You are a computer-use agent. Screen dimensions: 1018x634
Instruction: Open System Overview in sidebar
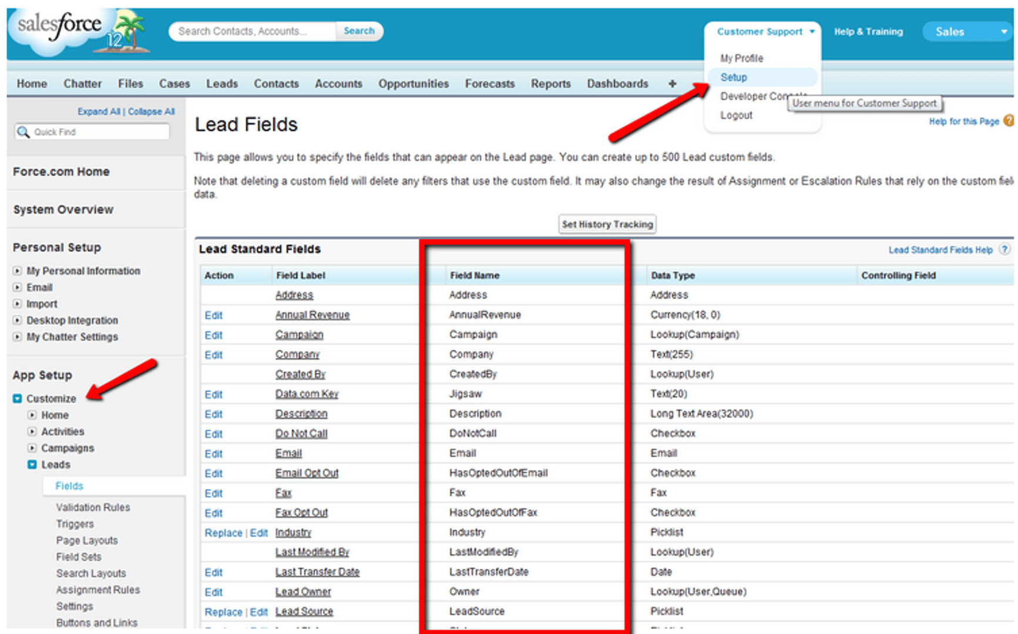pos(63,210)
